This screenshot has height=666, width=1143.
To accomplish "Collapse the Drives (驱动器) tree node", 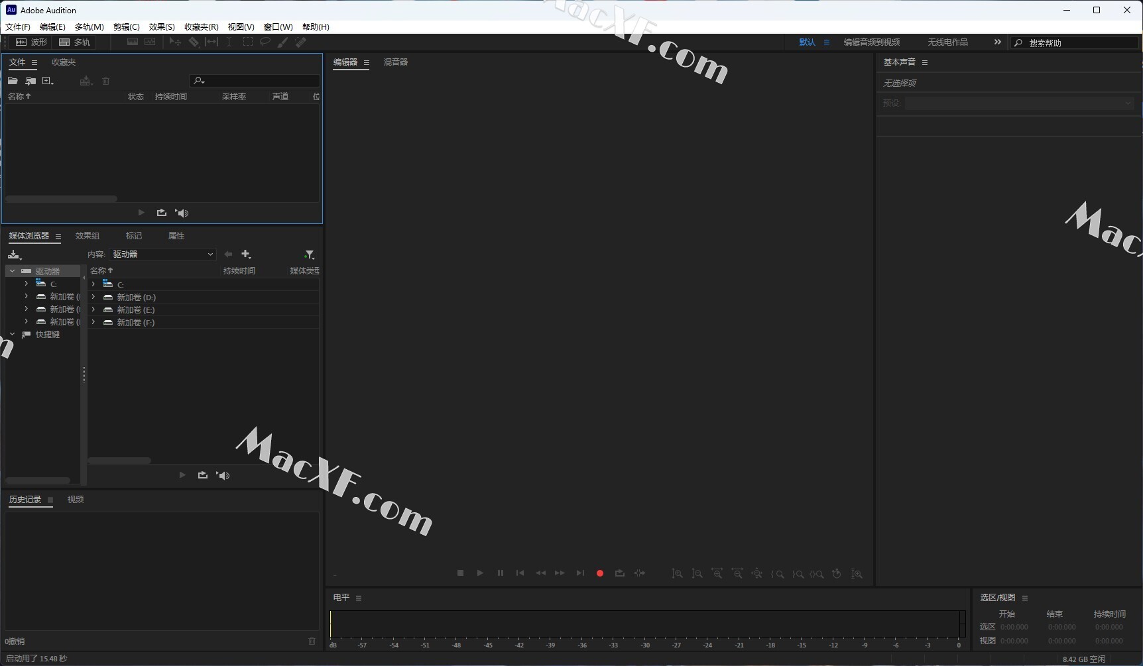I will click(x=12, y=271).
